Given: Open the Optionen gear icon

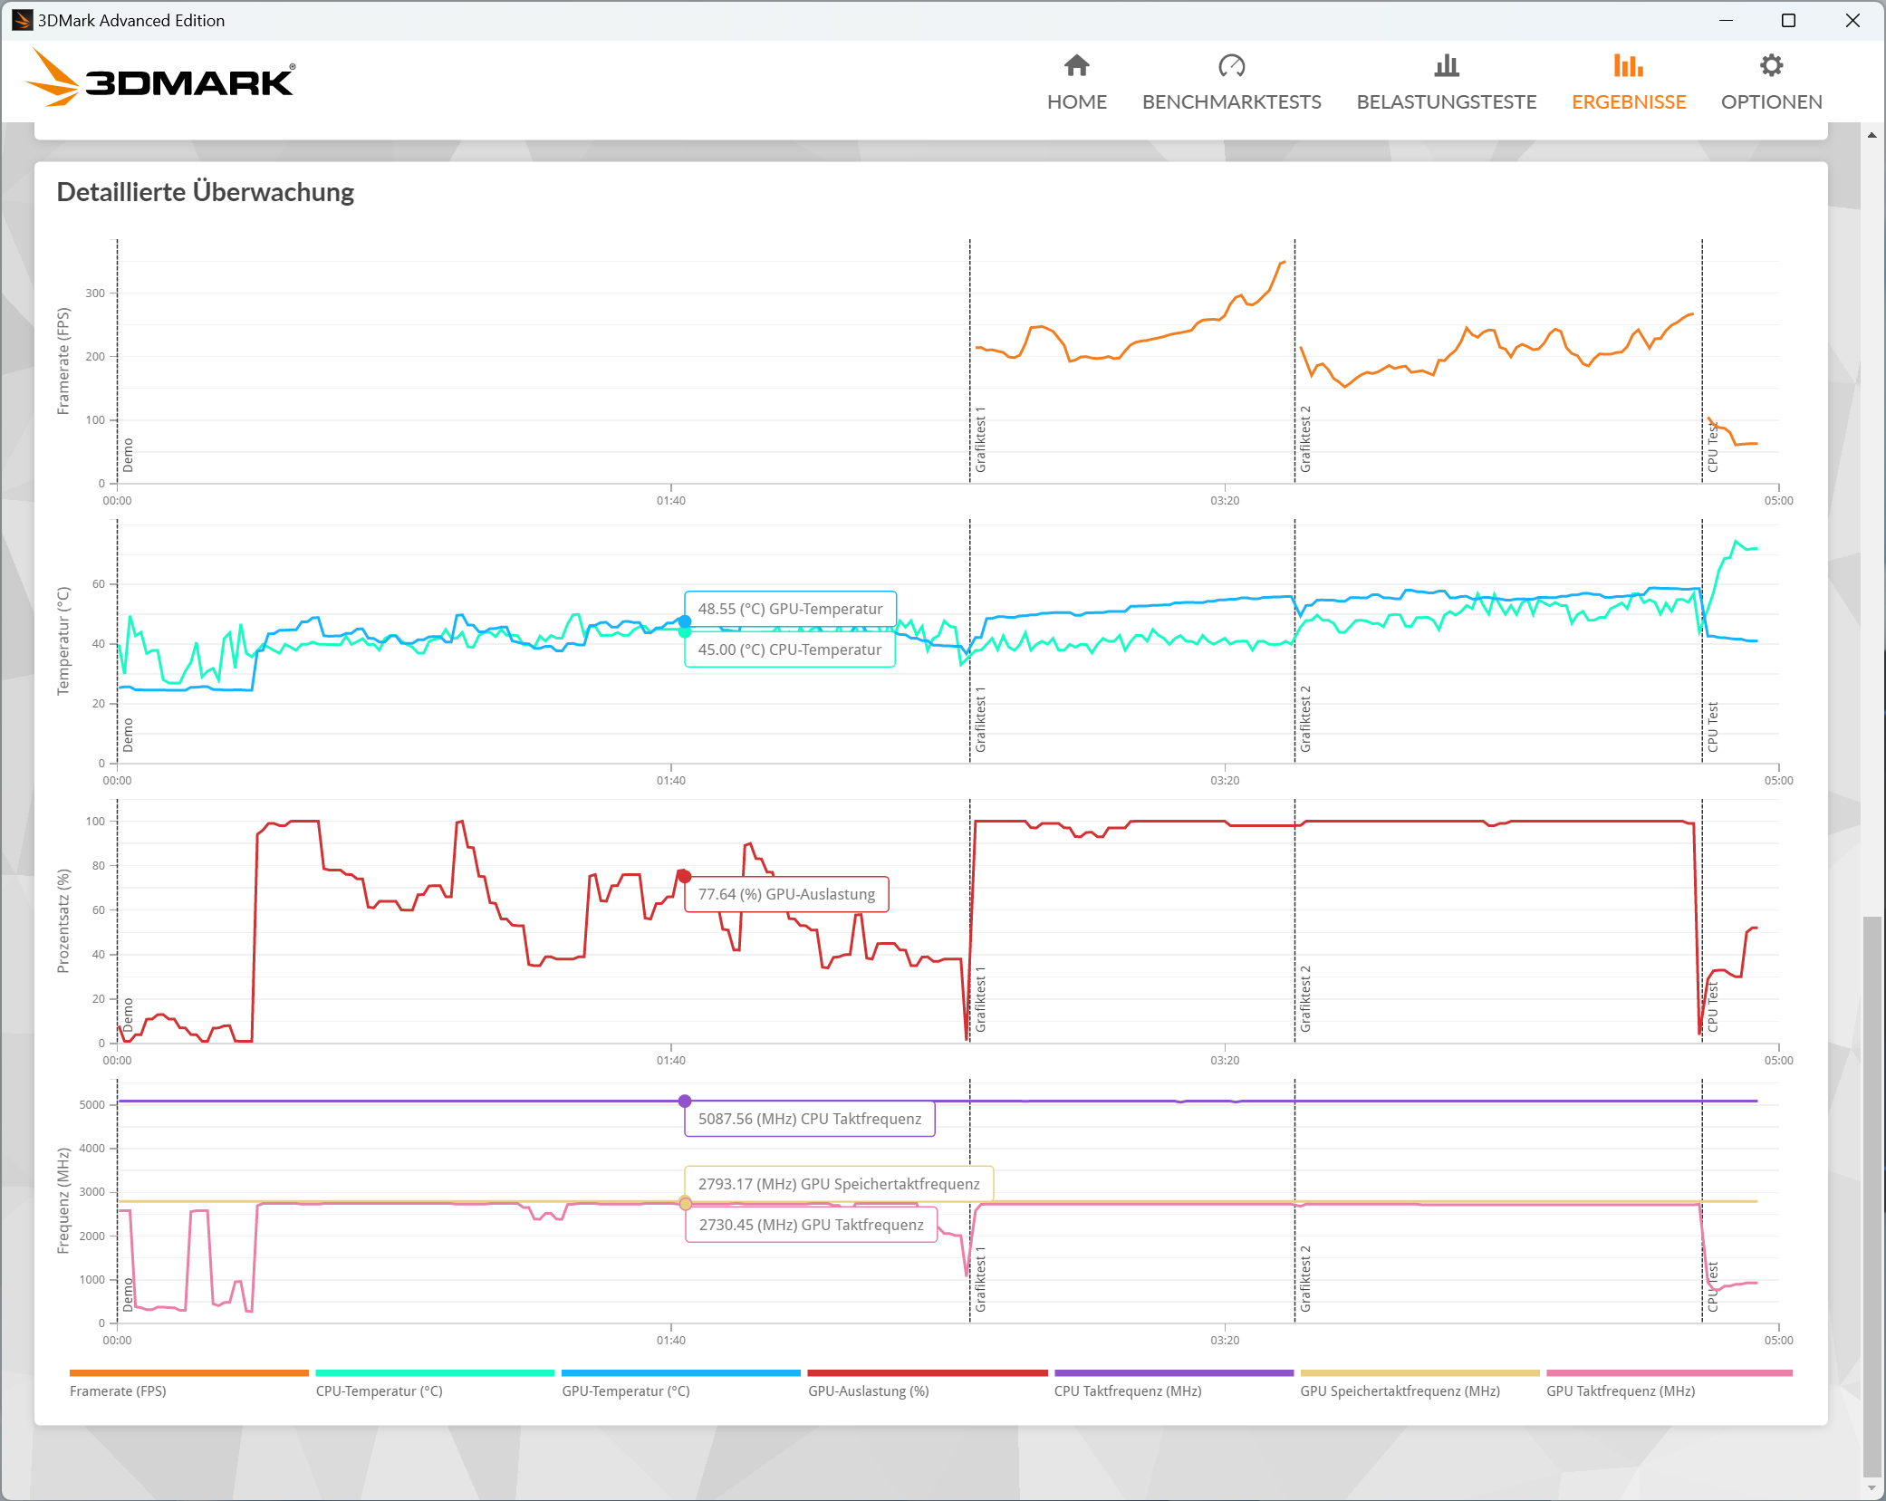Looking at the screenshot, I should pyautogui.click(x=1771, y=65).
